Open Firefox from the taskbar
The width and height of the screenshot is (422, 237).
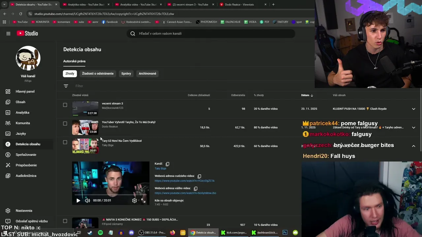pyautogui.click(x=172, y=233)
